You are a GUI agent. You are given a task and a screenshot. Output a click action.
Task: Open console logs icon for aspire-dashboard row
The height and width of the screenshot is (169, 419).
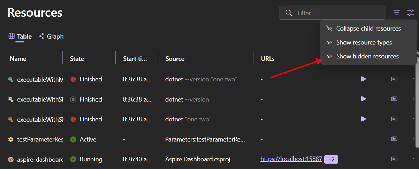tap(394, 159)
